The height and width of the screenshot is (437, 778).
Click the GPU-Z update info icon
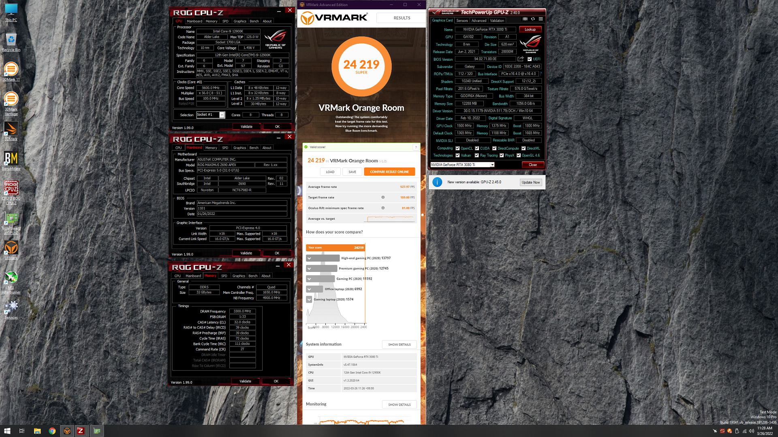[x=437, y=182]
